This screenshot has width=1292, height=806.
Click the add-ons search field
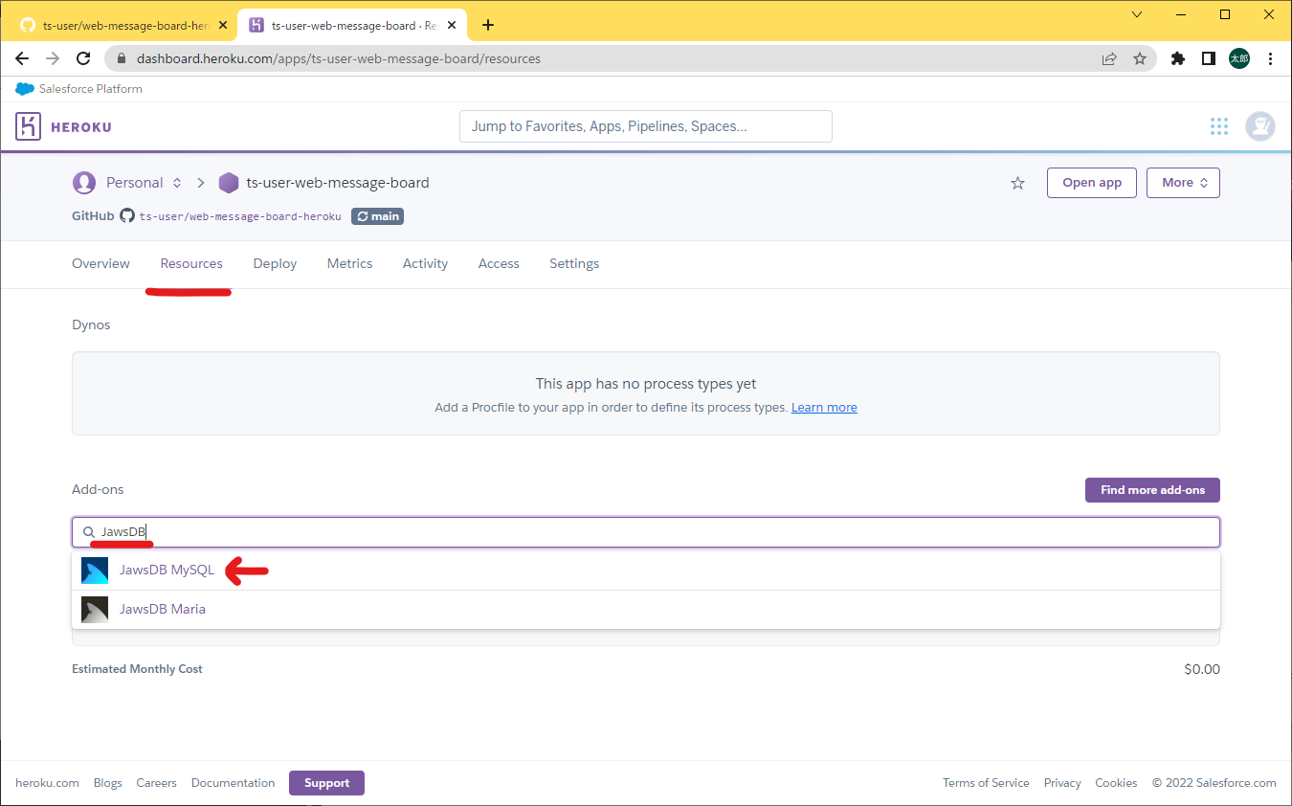pyautogui.click(x=646, y=532)
